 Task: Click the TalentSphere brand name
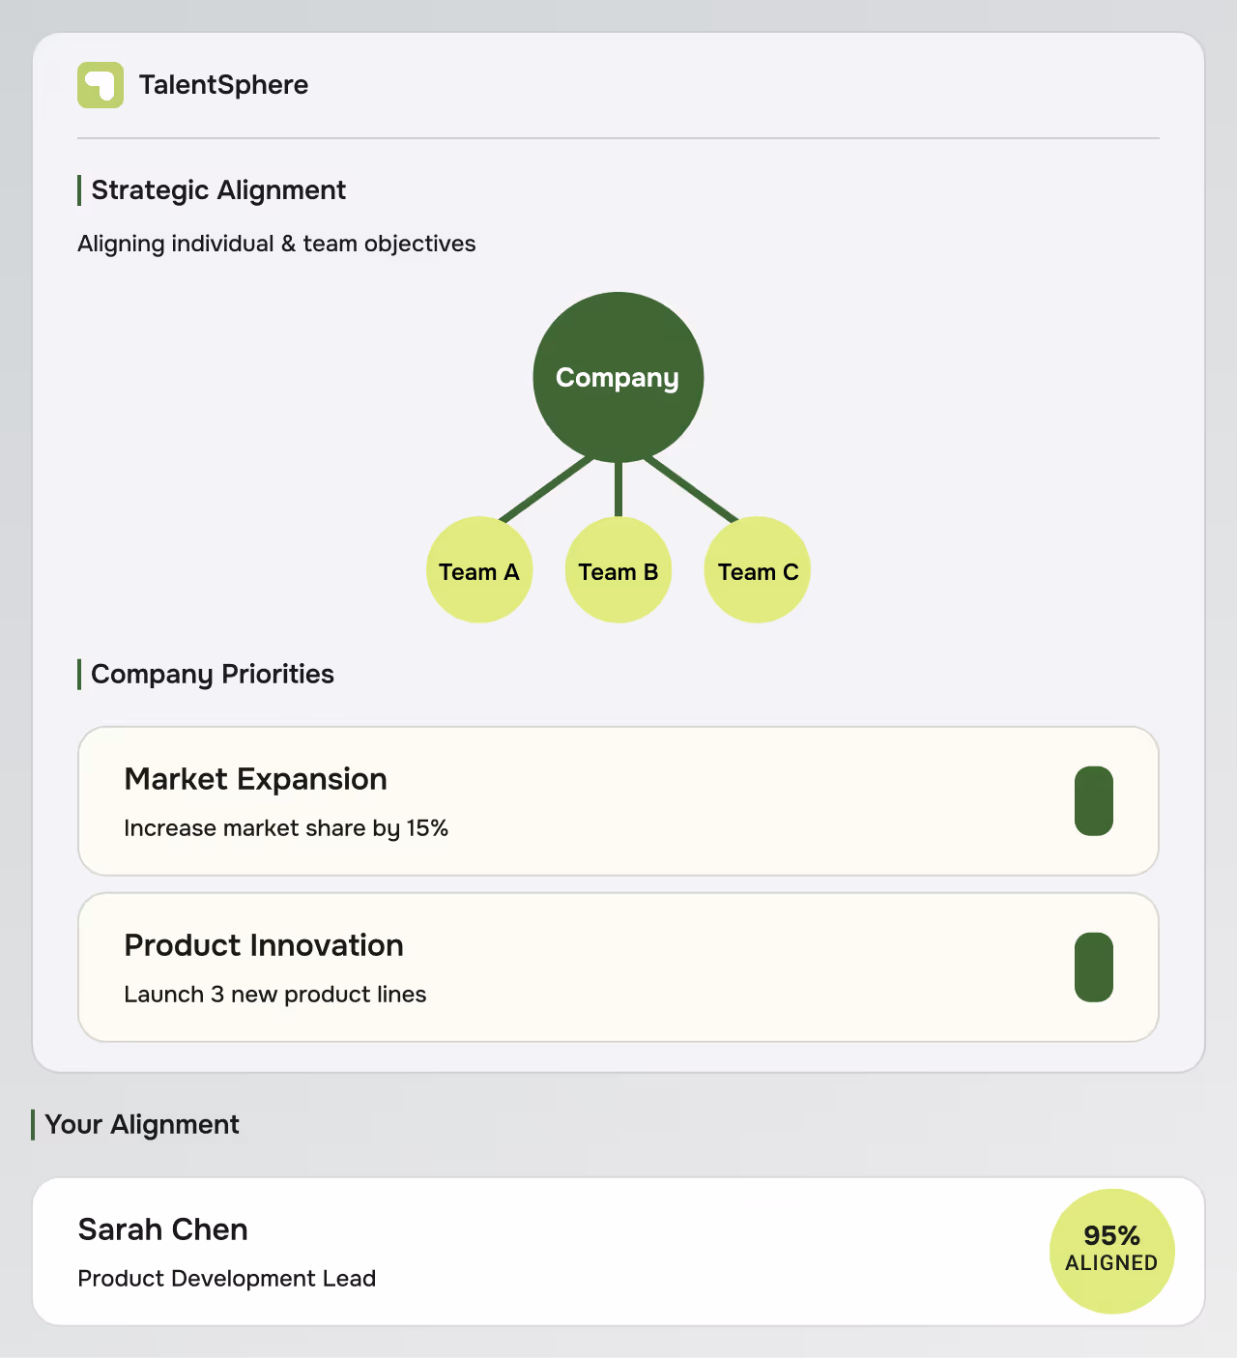click(223, 85)
